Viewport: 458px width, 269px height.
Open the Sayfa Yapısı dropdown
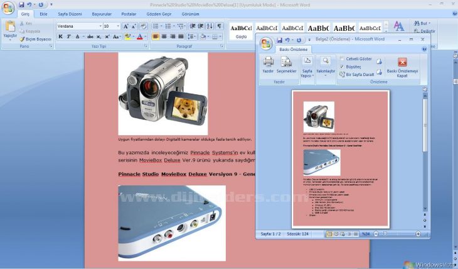point(307,67)
